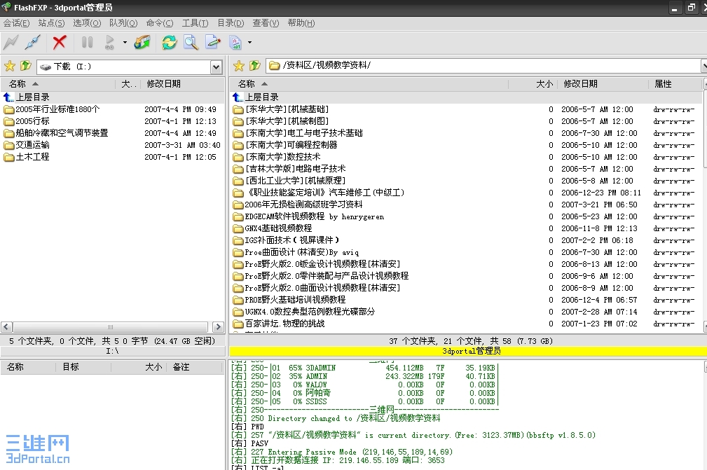Viewport: 707px width, 470px height.
Task: Click the document-with-pencil Edit icon
Action: pyautogui.click(x=213, y=43)
